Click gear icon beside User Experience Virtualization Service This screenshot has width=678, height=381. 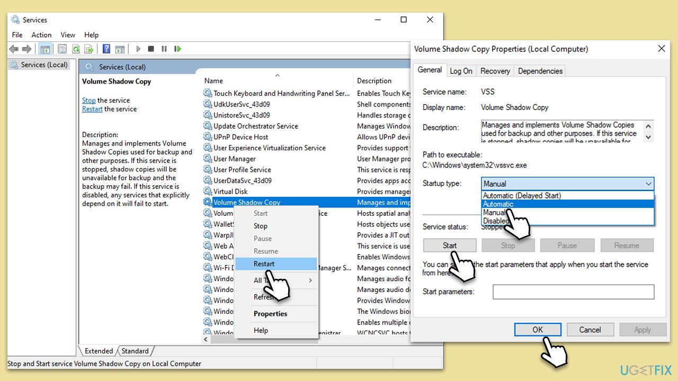coord(208,148)
